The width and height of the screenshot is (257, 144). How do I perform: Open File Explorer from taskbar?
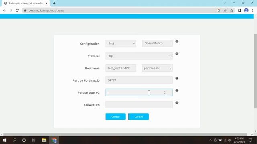[x=44, y=140]
